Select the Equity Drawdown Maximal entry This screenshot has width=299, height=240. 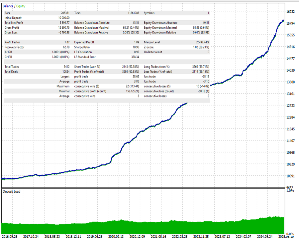click(x=176, y=28)
